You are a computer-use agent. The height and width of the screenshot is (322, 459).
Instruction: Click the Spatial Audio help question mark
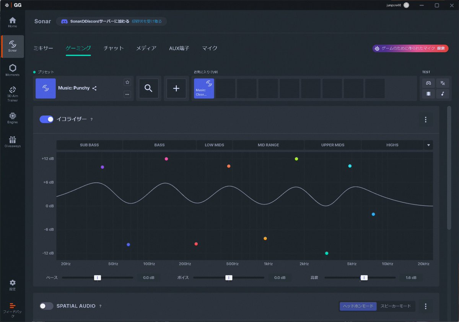100,306
